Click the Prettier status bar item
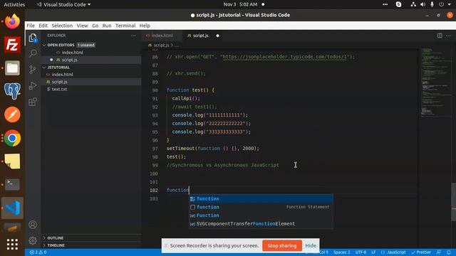This screenshot has width=456, height=256. click(x=421, y=252)
